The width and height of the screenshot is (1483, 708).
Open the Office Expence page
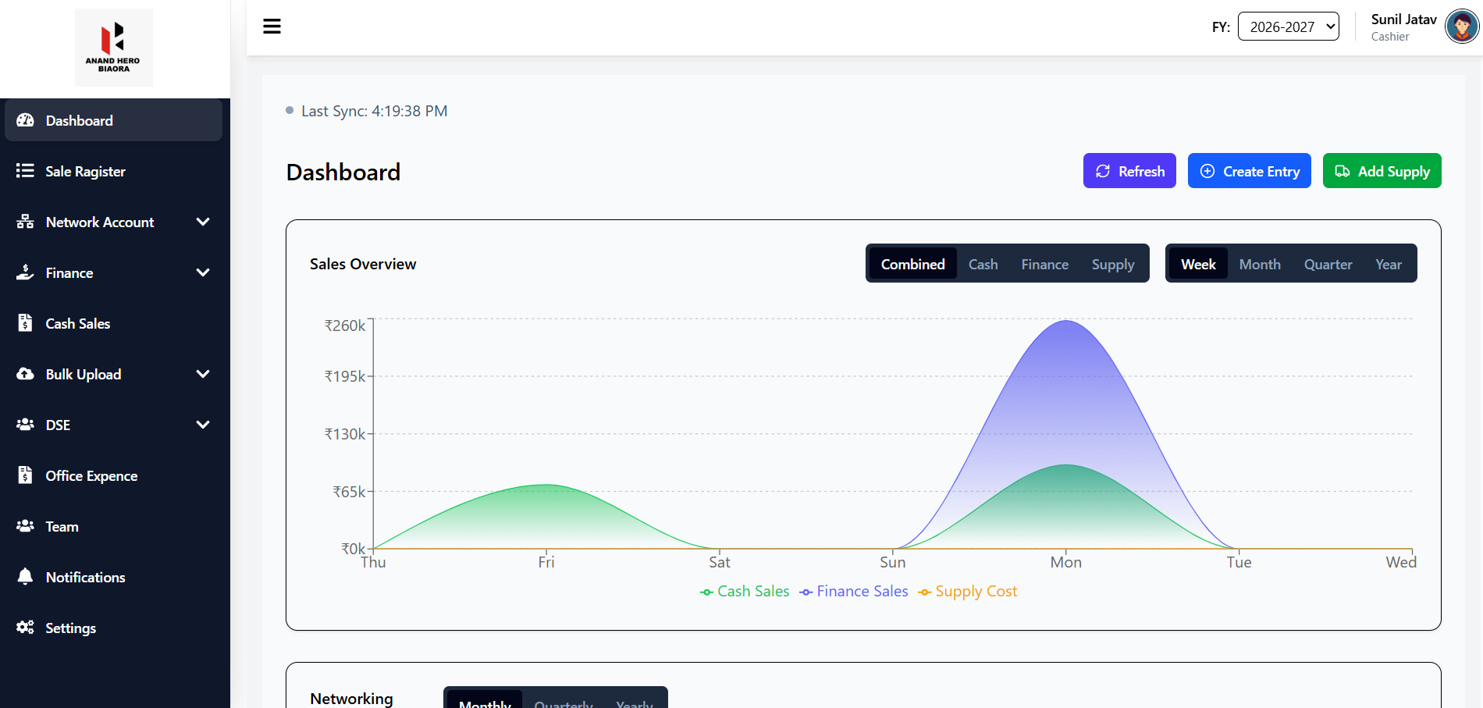pyautogui.click(x=114, y=475)
